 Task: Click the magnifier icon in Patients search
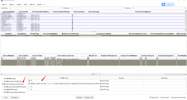(11, 8)
